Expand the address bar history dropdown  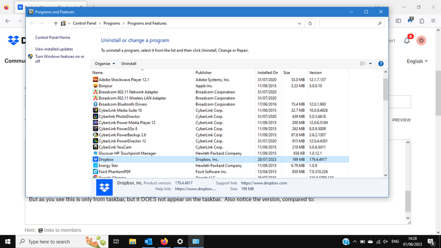[300, 24]
